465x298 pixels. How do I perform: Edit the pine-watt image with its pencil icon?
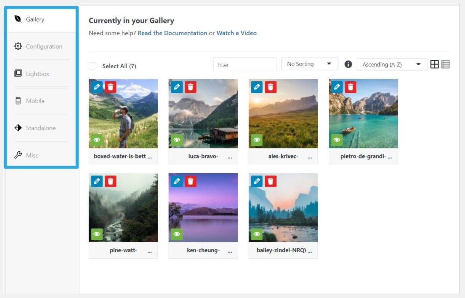pos(97,181)
